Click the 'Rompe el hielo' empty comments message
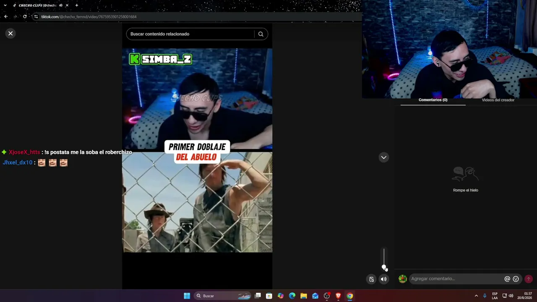The image size is (537, 302). (x=466, y=190)
